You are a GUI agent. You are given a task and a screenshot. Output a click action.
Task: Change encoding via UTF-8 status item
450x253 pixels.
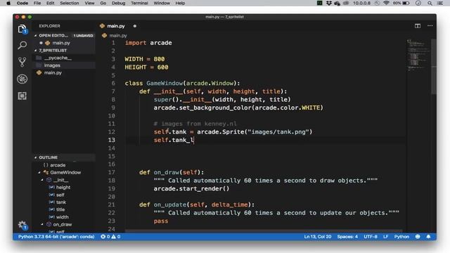click(x=371, y=237)
